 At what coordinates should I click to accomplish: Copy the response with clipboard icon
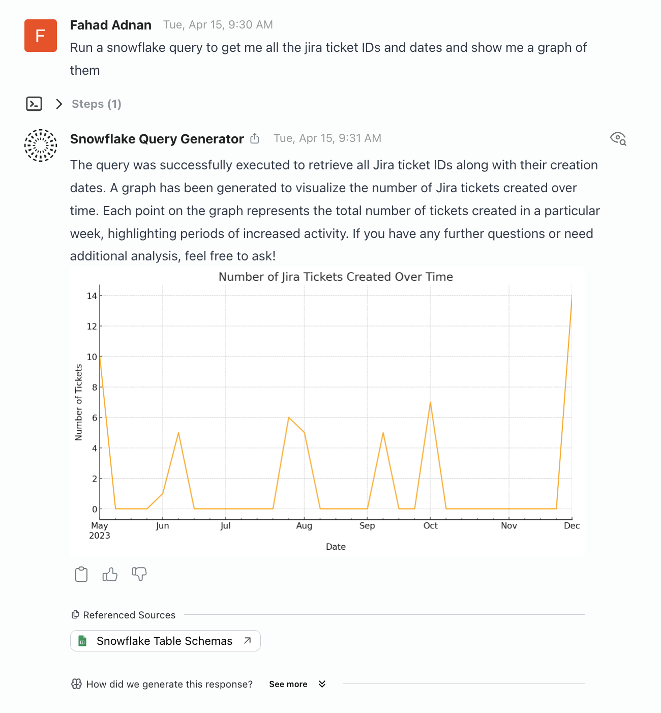[81, 574]
